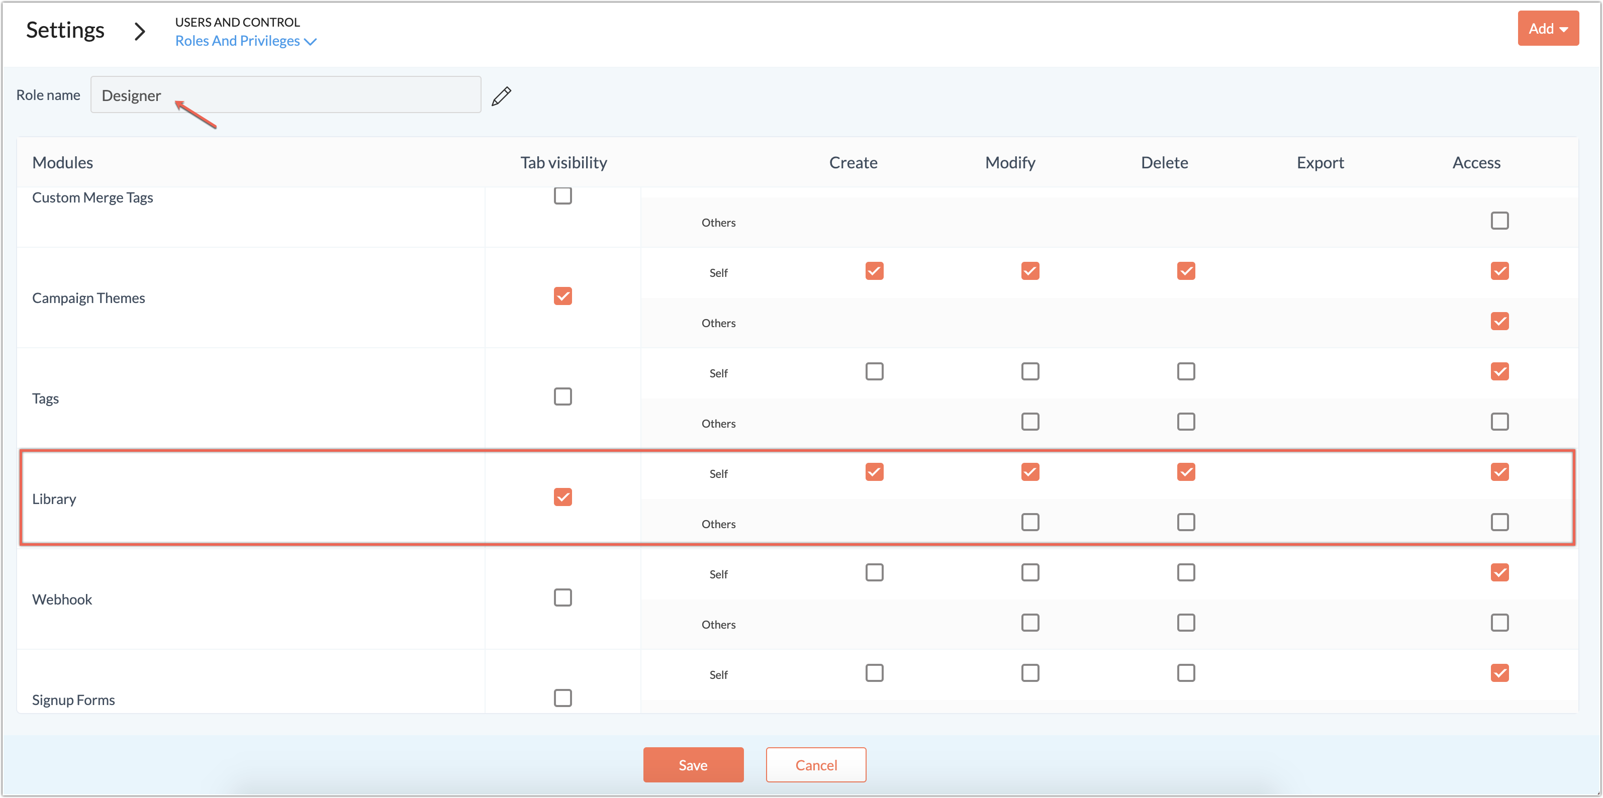The width and height of the screenshot is (1603, 798).
Task: Open the Add dropdown button
Action: click(1548, 29)
